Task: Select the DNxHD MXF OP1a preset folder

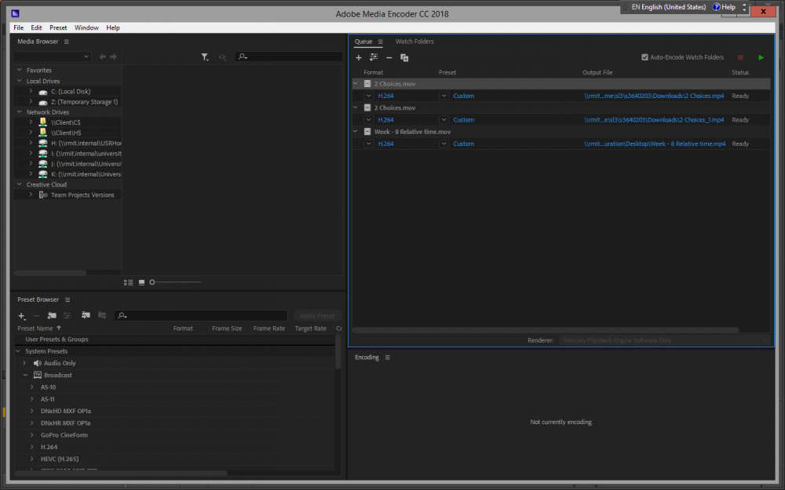Action: pyautogui.click(x=66, y=411)
